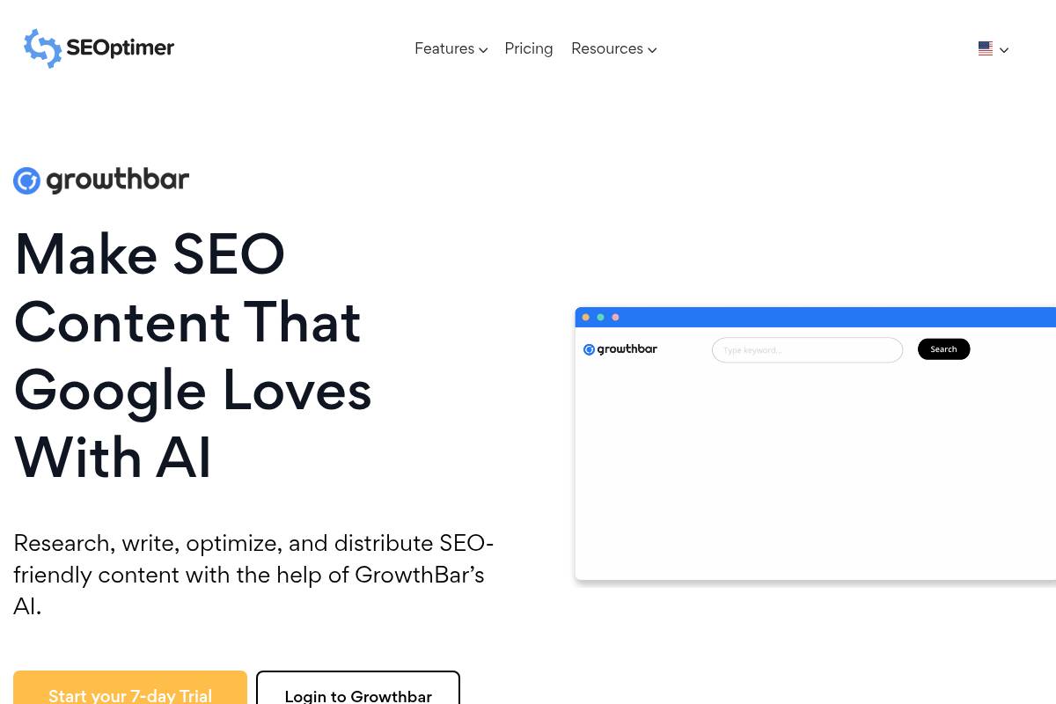Open the Features dropdown menu
Screen dimensions: 1056x704
click(x=451, y=48)
